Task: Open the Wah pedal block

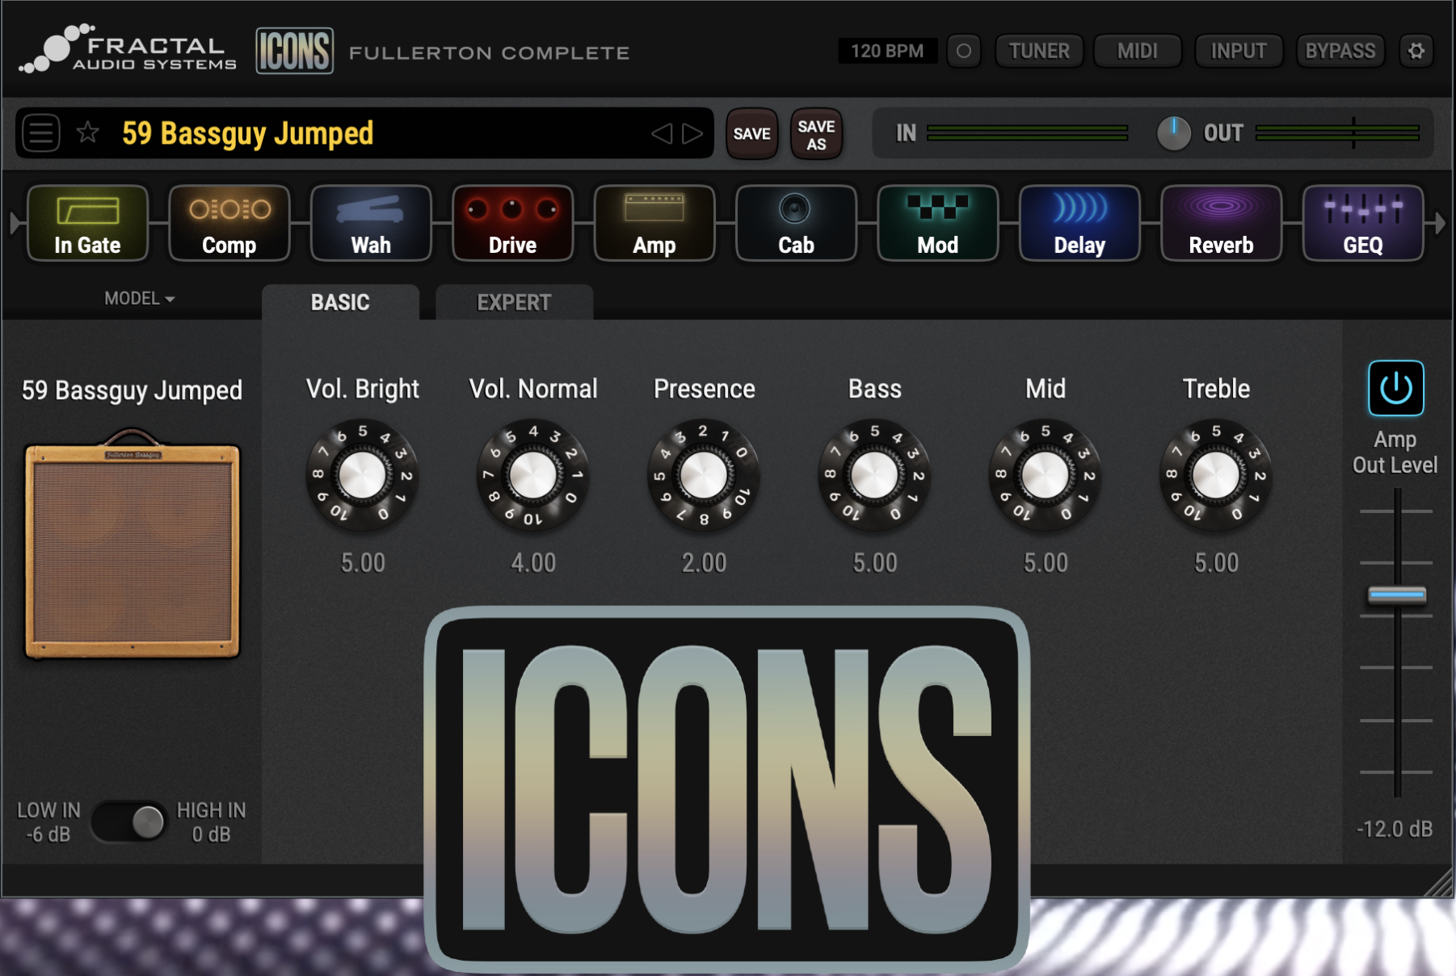Action: [371, 224]
